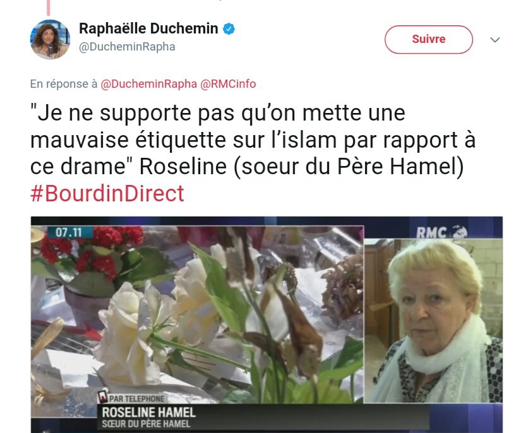Click the pink thread line above the avatar
This screenshot has height=433, width=526.
(48, 8)
